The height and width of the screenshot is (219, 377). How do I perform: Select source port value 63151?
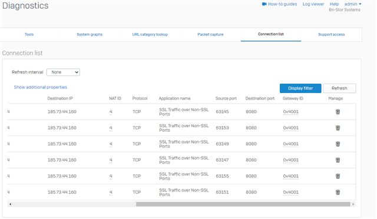[223, 193]
